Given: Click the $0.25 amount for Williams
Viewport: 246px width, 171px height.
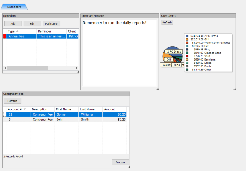Looking at the screenshot, I should click(114, 114).
